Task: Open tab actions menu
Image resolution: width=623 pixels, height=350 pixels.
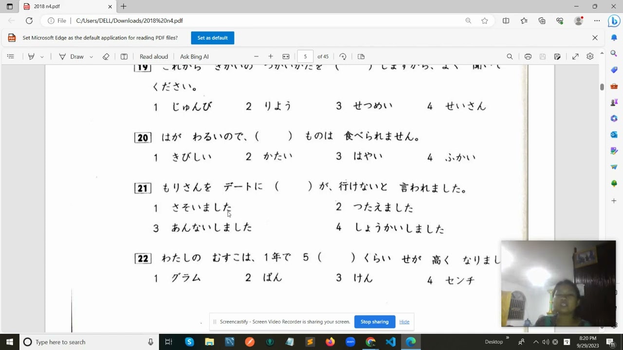Action: tap(10, 7)
